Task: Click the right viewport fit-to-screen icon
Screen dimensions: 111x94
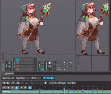Action: (x=78, y=69)
